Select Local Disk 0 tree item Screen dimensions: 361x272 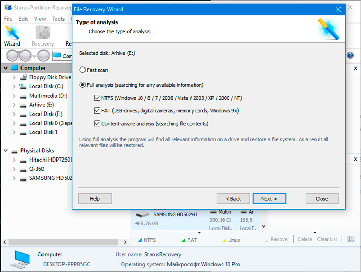tap(46, 123)
